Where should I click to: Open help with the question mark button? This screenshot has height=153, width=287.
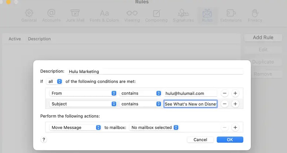pos(44,139)
